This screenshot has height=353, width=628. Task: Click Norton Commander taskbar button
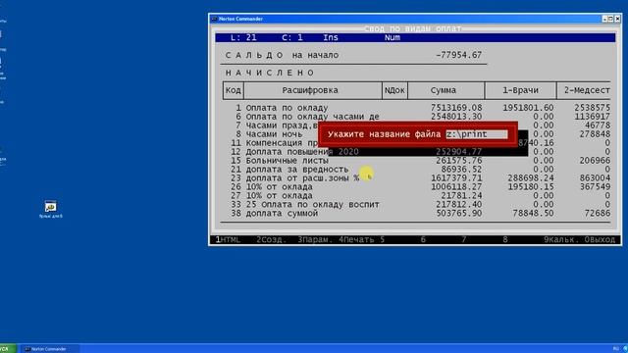point(49,349)
